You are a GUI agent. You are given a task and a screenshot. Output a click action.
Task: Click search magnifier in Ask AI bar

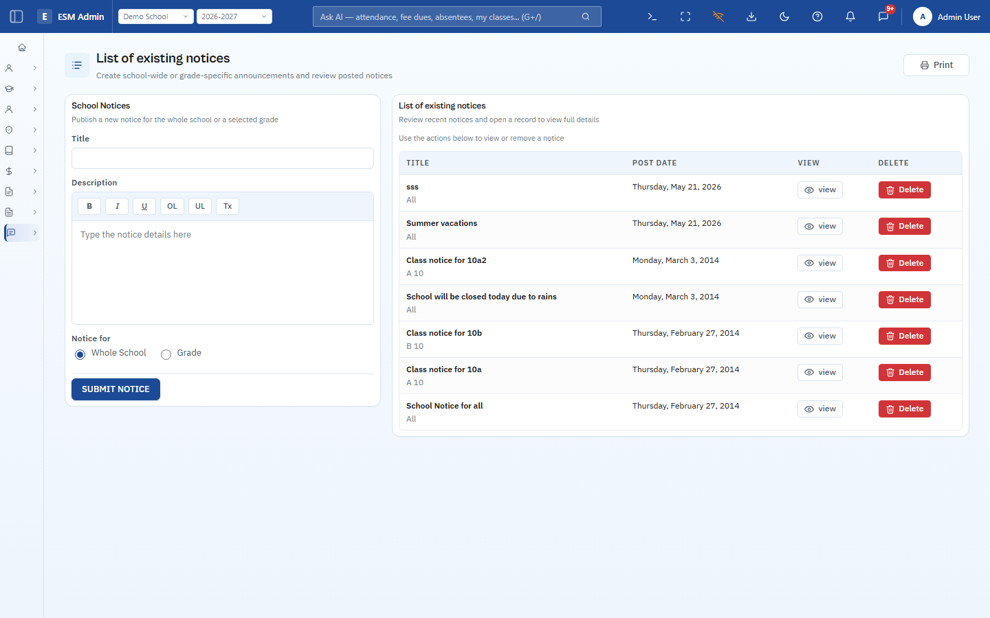point(586,16)
